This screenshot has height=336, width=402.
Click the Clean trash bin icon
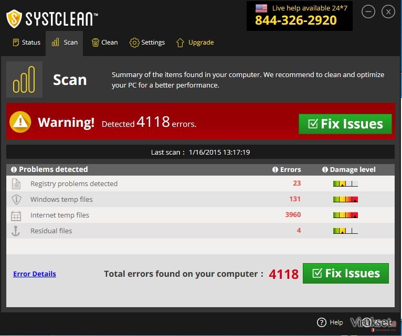[x=96, y=42]
